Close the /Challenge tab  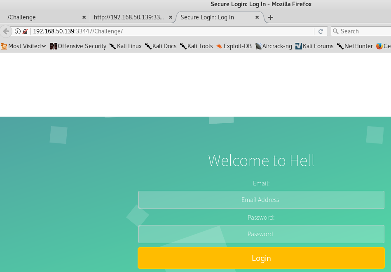click(x=84, y=17)
